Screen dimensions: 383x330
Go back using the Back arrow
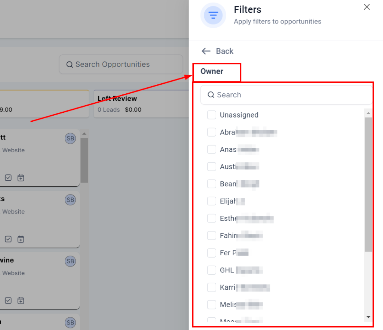206,51
